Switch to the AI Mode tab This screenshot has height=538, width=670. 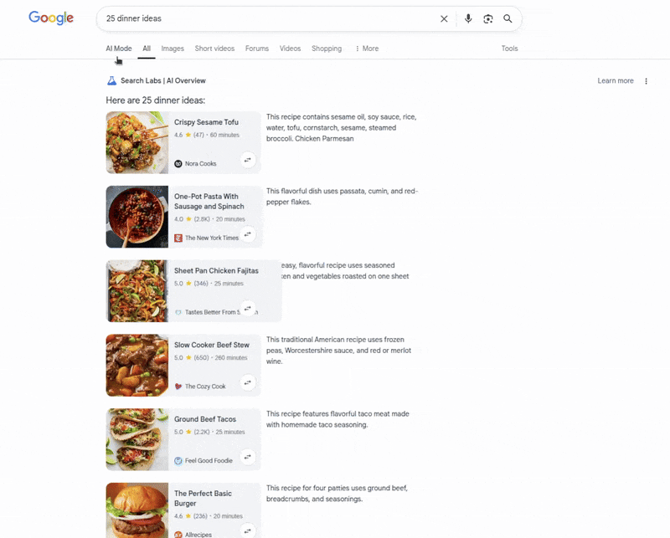click(118, 49)
